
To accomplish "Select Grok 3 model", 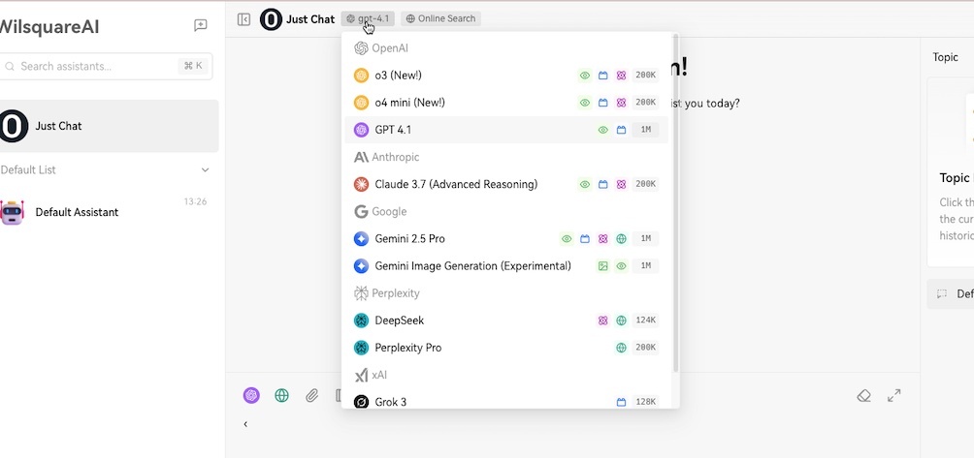I will pos(506,402).
